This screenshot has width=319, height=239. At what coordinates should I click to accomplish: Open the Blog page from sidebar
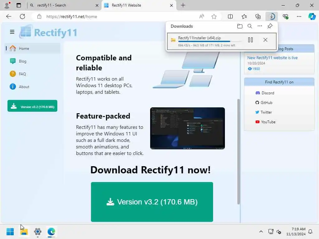click(32, 61)
